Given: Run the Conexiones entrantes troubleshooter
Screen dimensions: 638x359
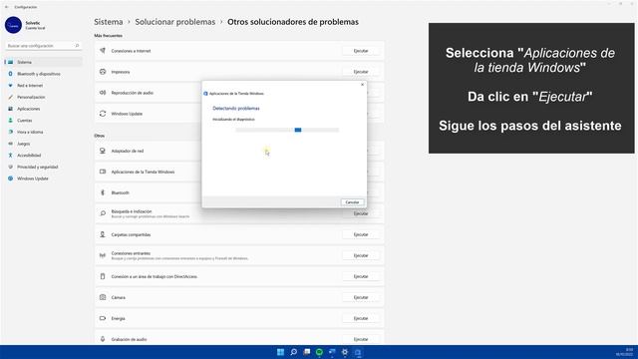Looking at the screenshot, I should [x=361, y=255].
